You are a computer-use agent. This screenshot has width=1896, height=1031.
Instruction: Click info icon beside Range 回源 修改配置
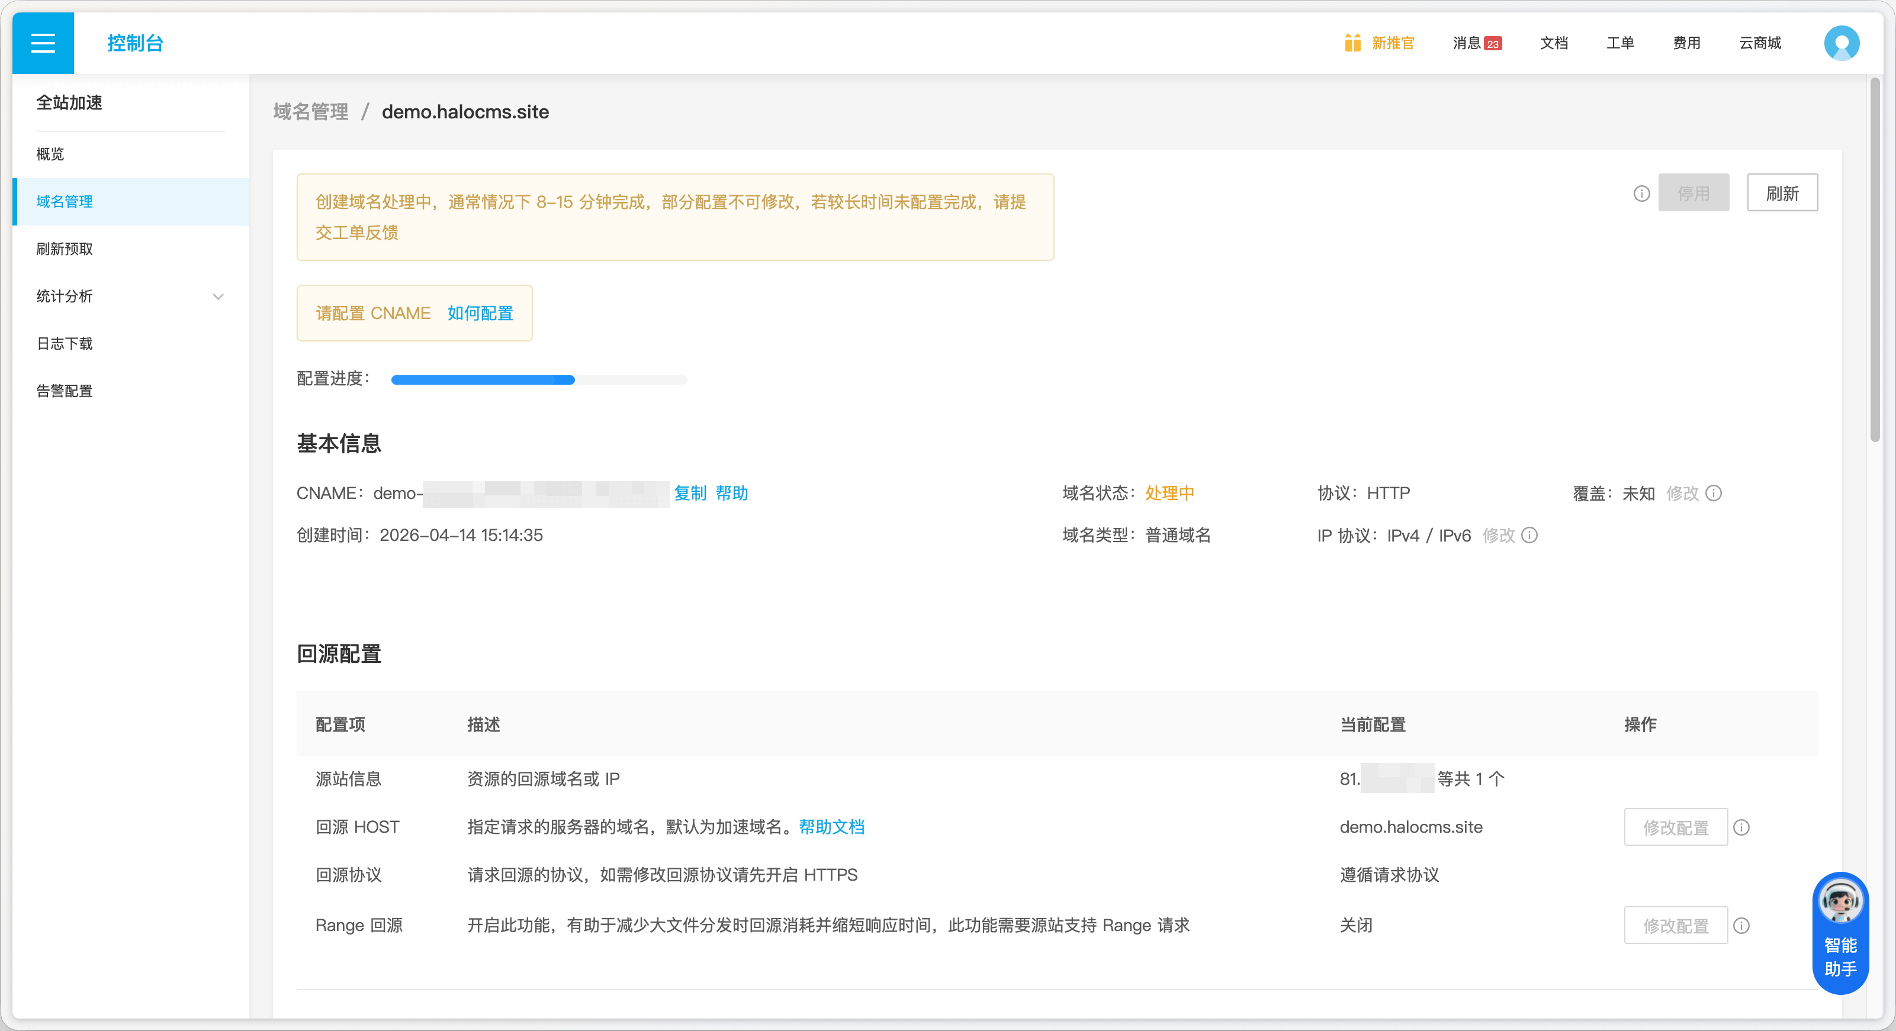point(1741,925)
